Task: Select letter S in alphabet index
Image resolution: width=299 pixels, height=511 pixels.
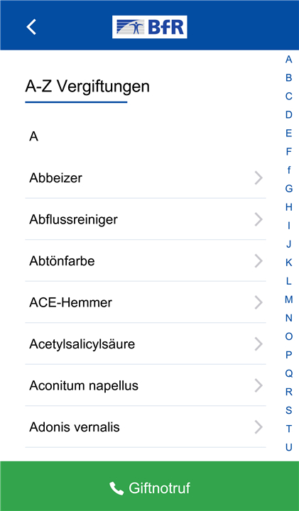Action: click(288, 410)
